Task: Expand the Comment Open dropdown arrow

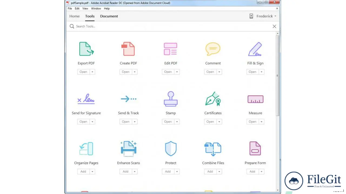Action: (219, 72)
